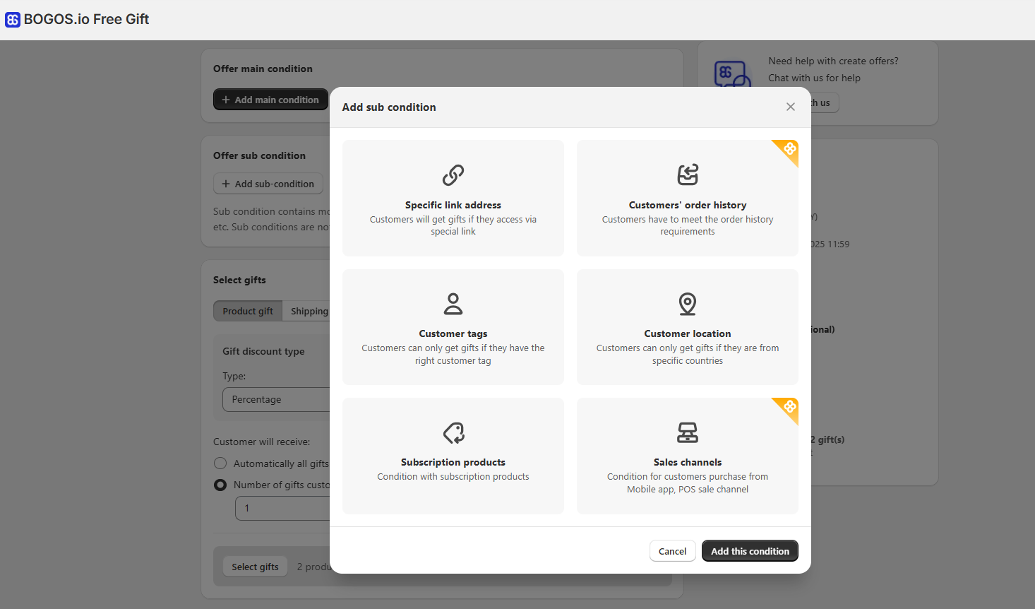1035x609 pixels.
Task: Click Add this condition button
Action: (x=750, y=551)
